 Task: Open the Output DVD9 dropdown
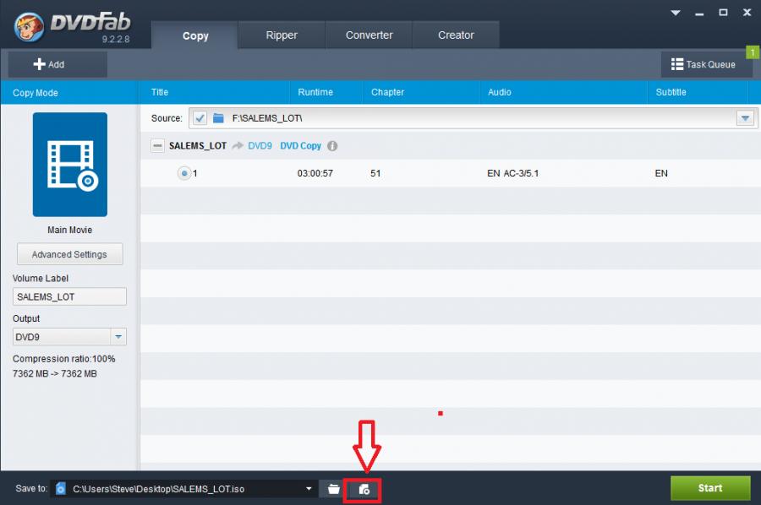click(x=118, y=337)
